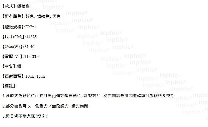Click the 【款式】: 鐵鏽色 style line
This screenshot has height=127, width=208.
click(x=16, y=6)
